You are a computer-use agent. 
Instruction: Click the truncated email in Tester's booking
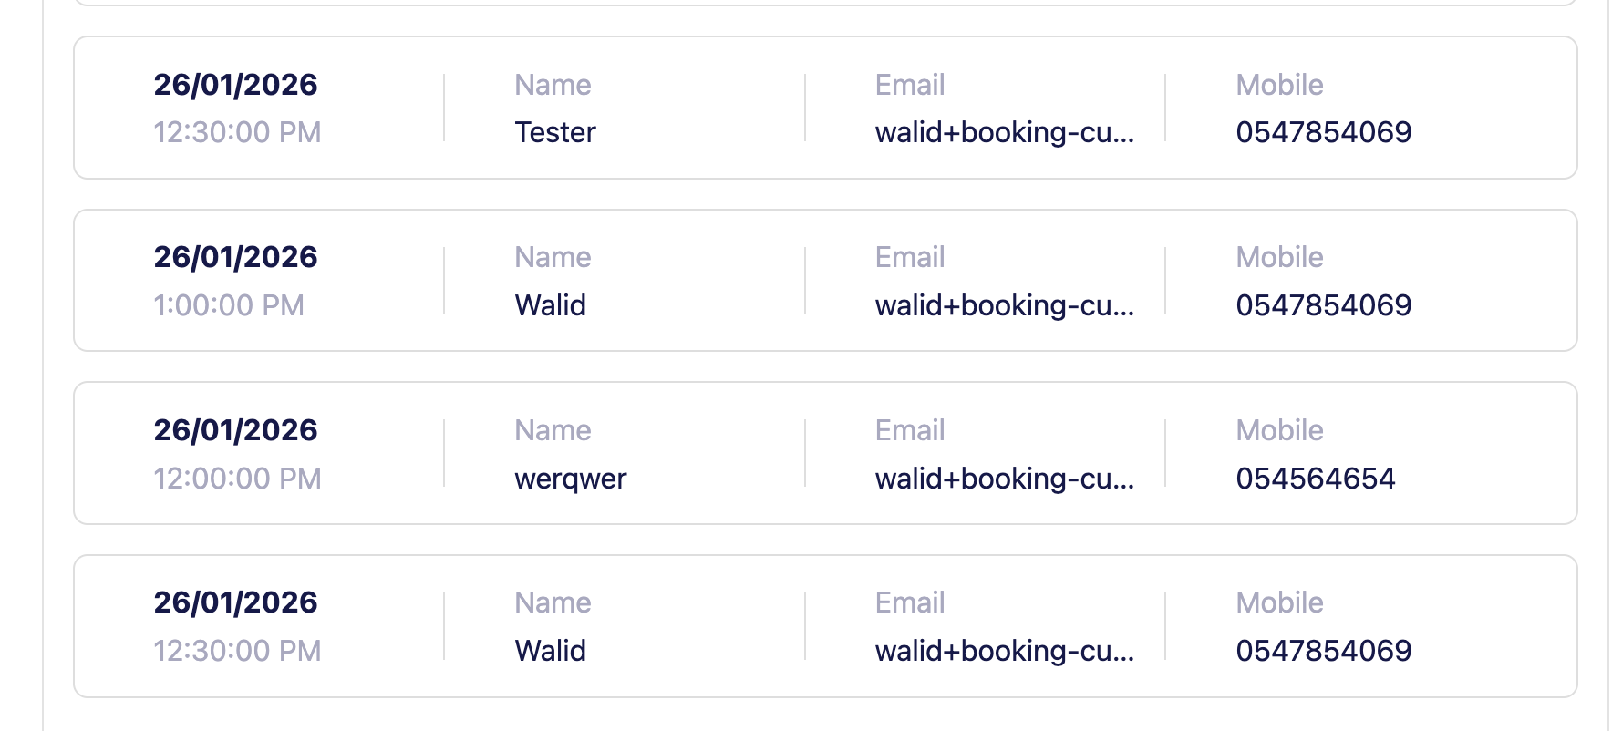pyautogui.click(x=1004, y=132)
